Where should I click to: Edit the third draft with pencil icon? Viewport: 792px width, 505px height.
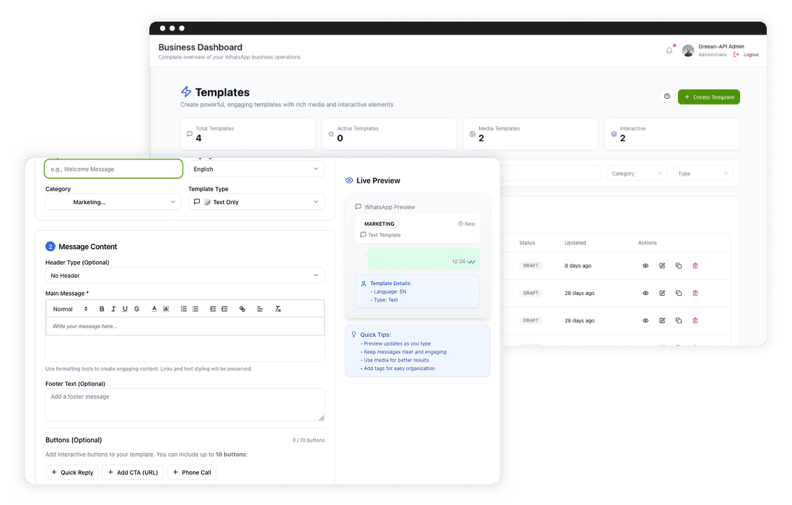coord(662,320)
